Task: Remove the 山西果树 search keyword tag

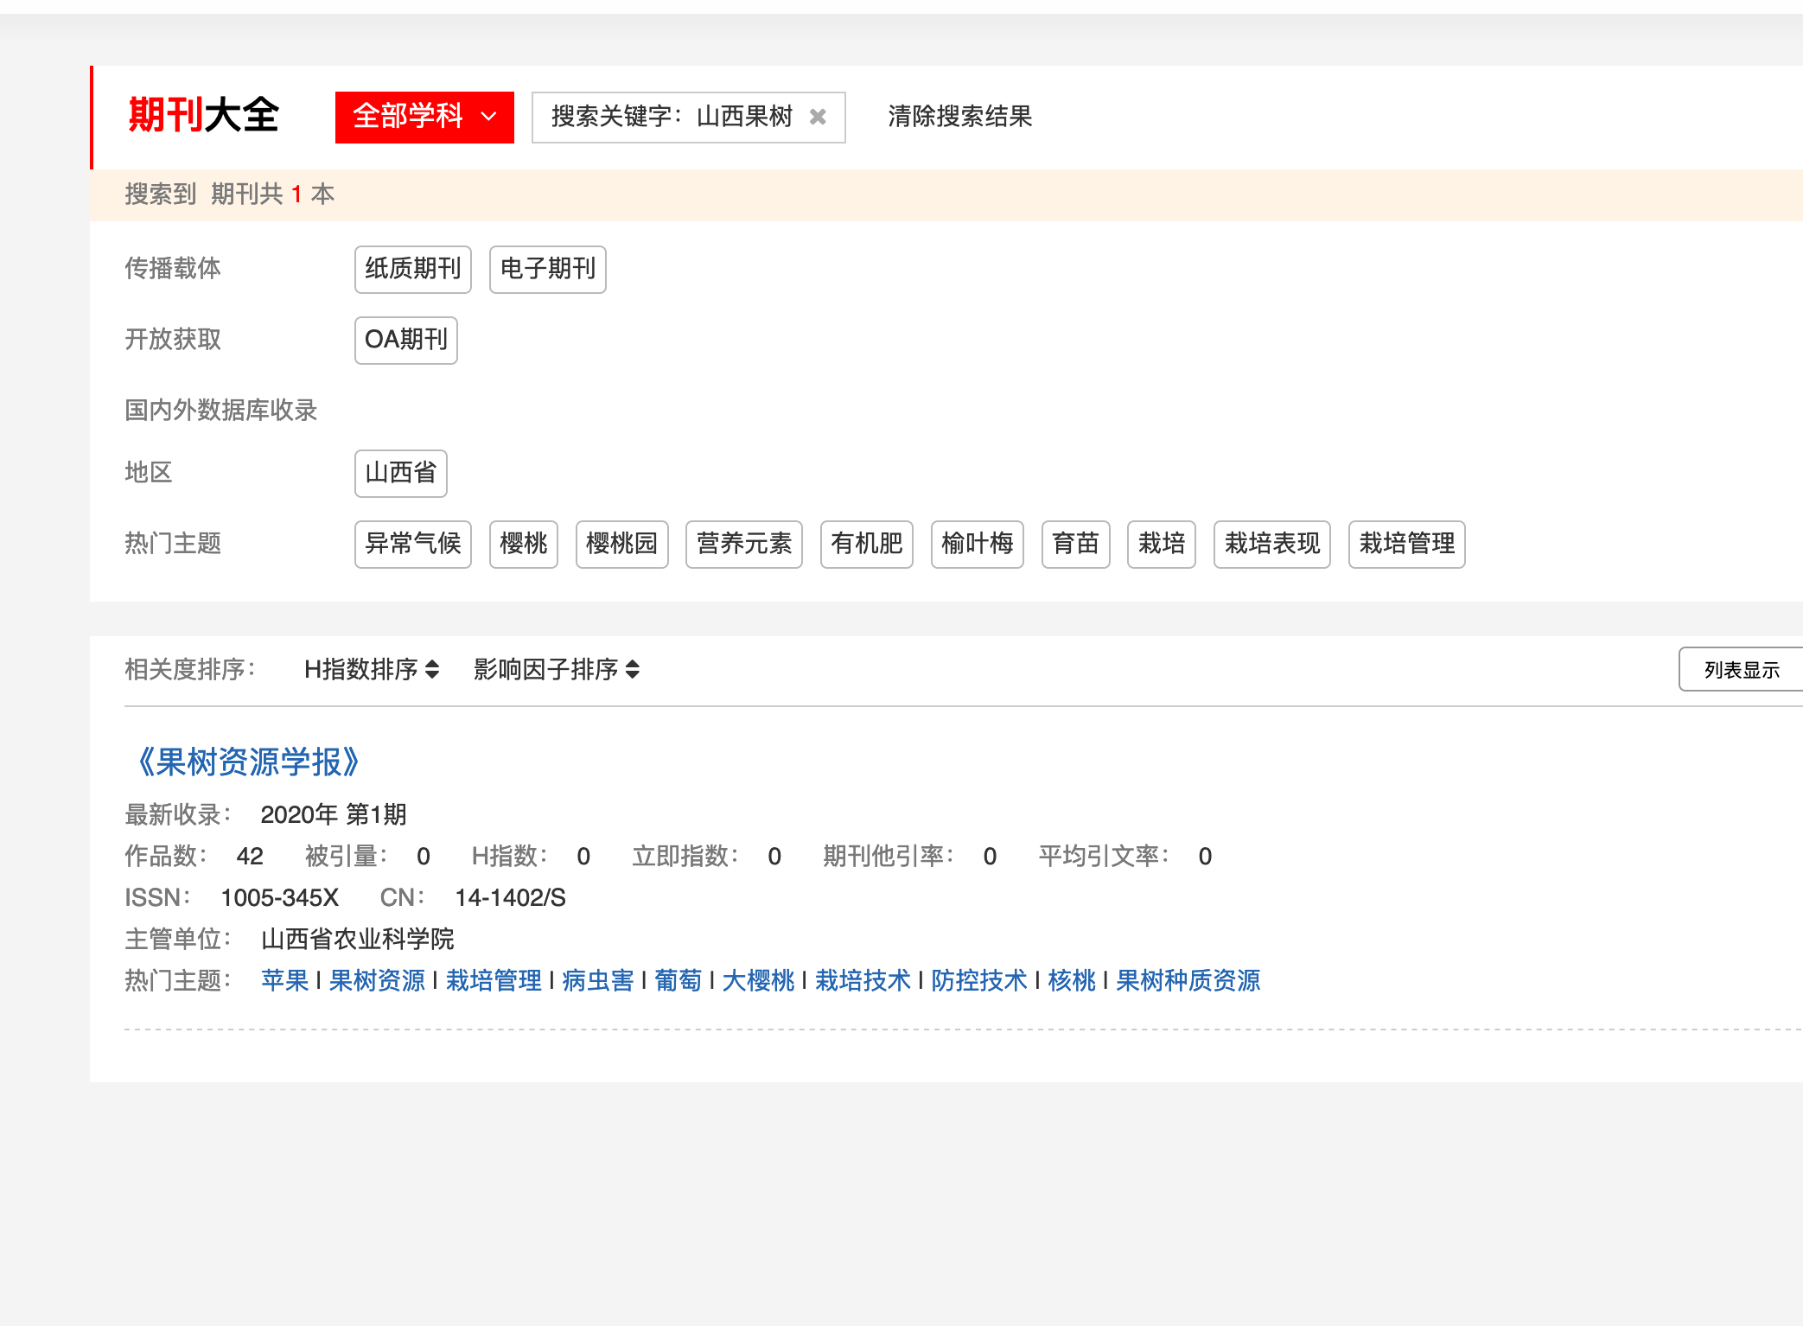Action: click(818, 117)
